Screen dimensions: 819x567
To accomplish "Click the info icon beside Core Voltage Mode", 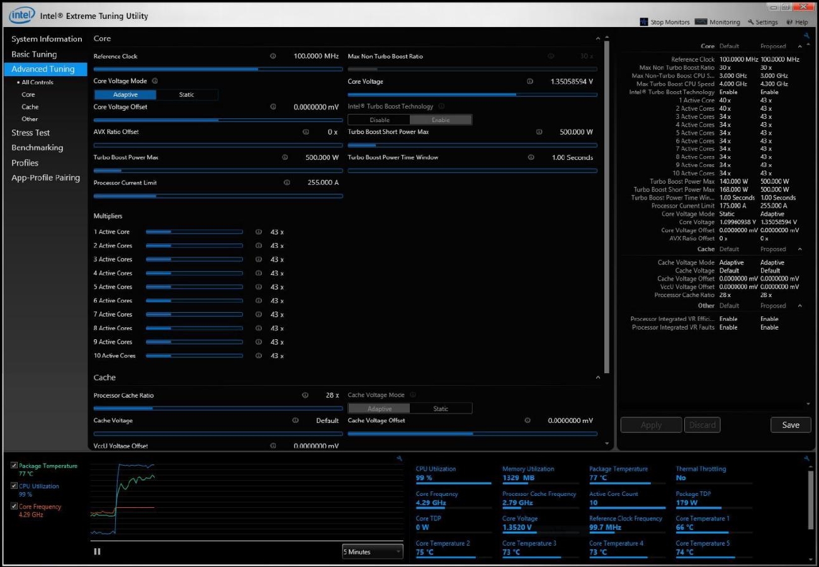I will point(155,81).
